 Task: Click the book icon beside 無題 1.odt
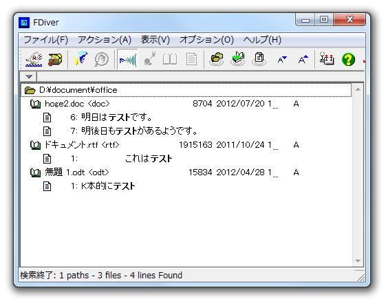[x=36, y=172]
